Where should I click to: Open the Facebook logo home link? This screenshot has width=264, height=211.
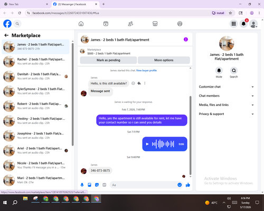tap(7, 24)
